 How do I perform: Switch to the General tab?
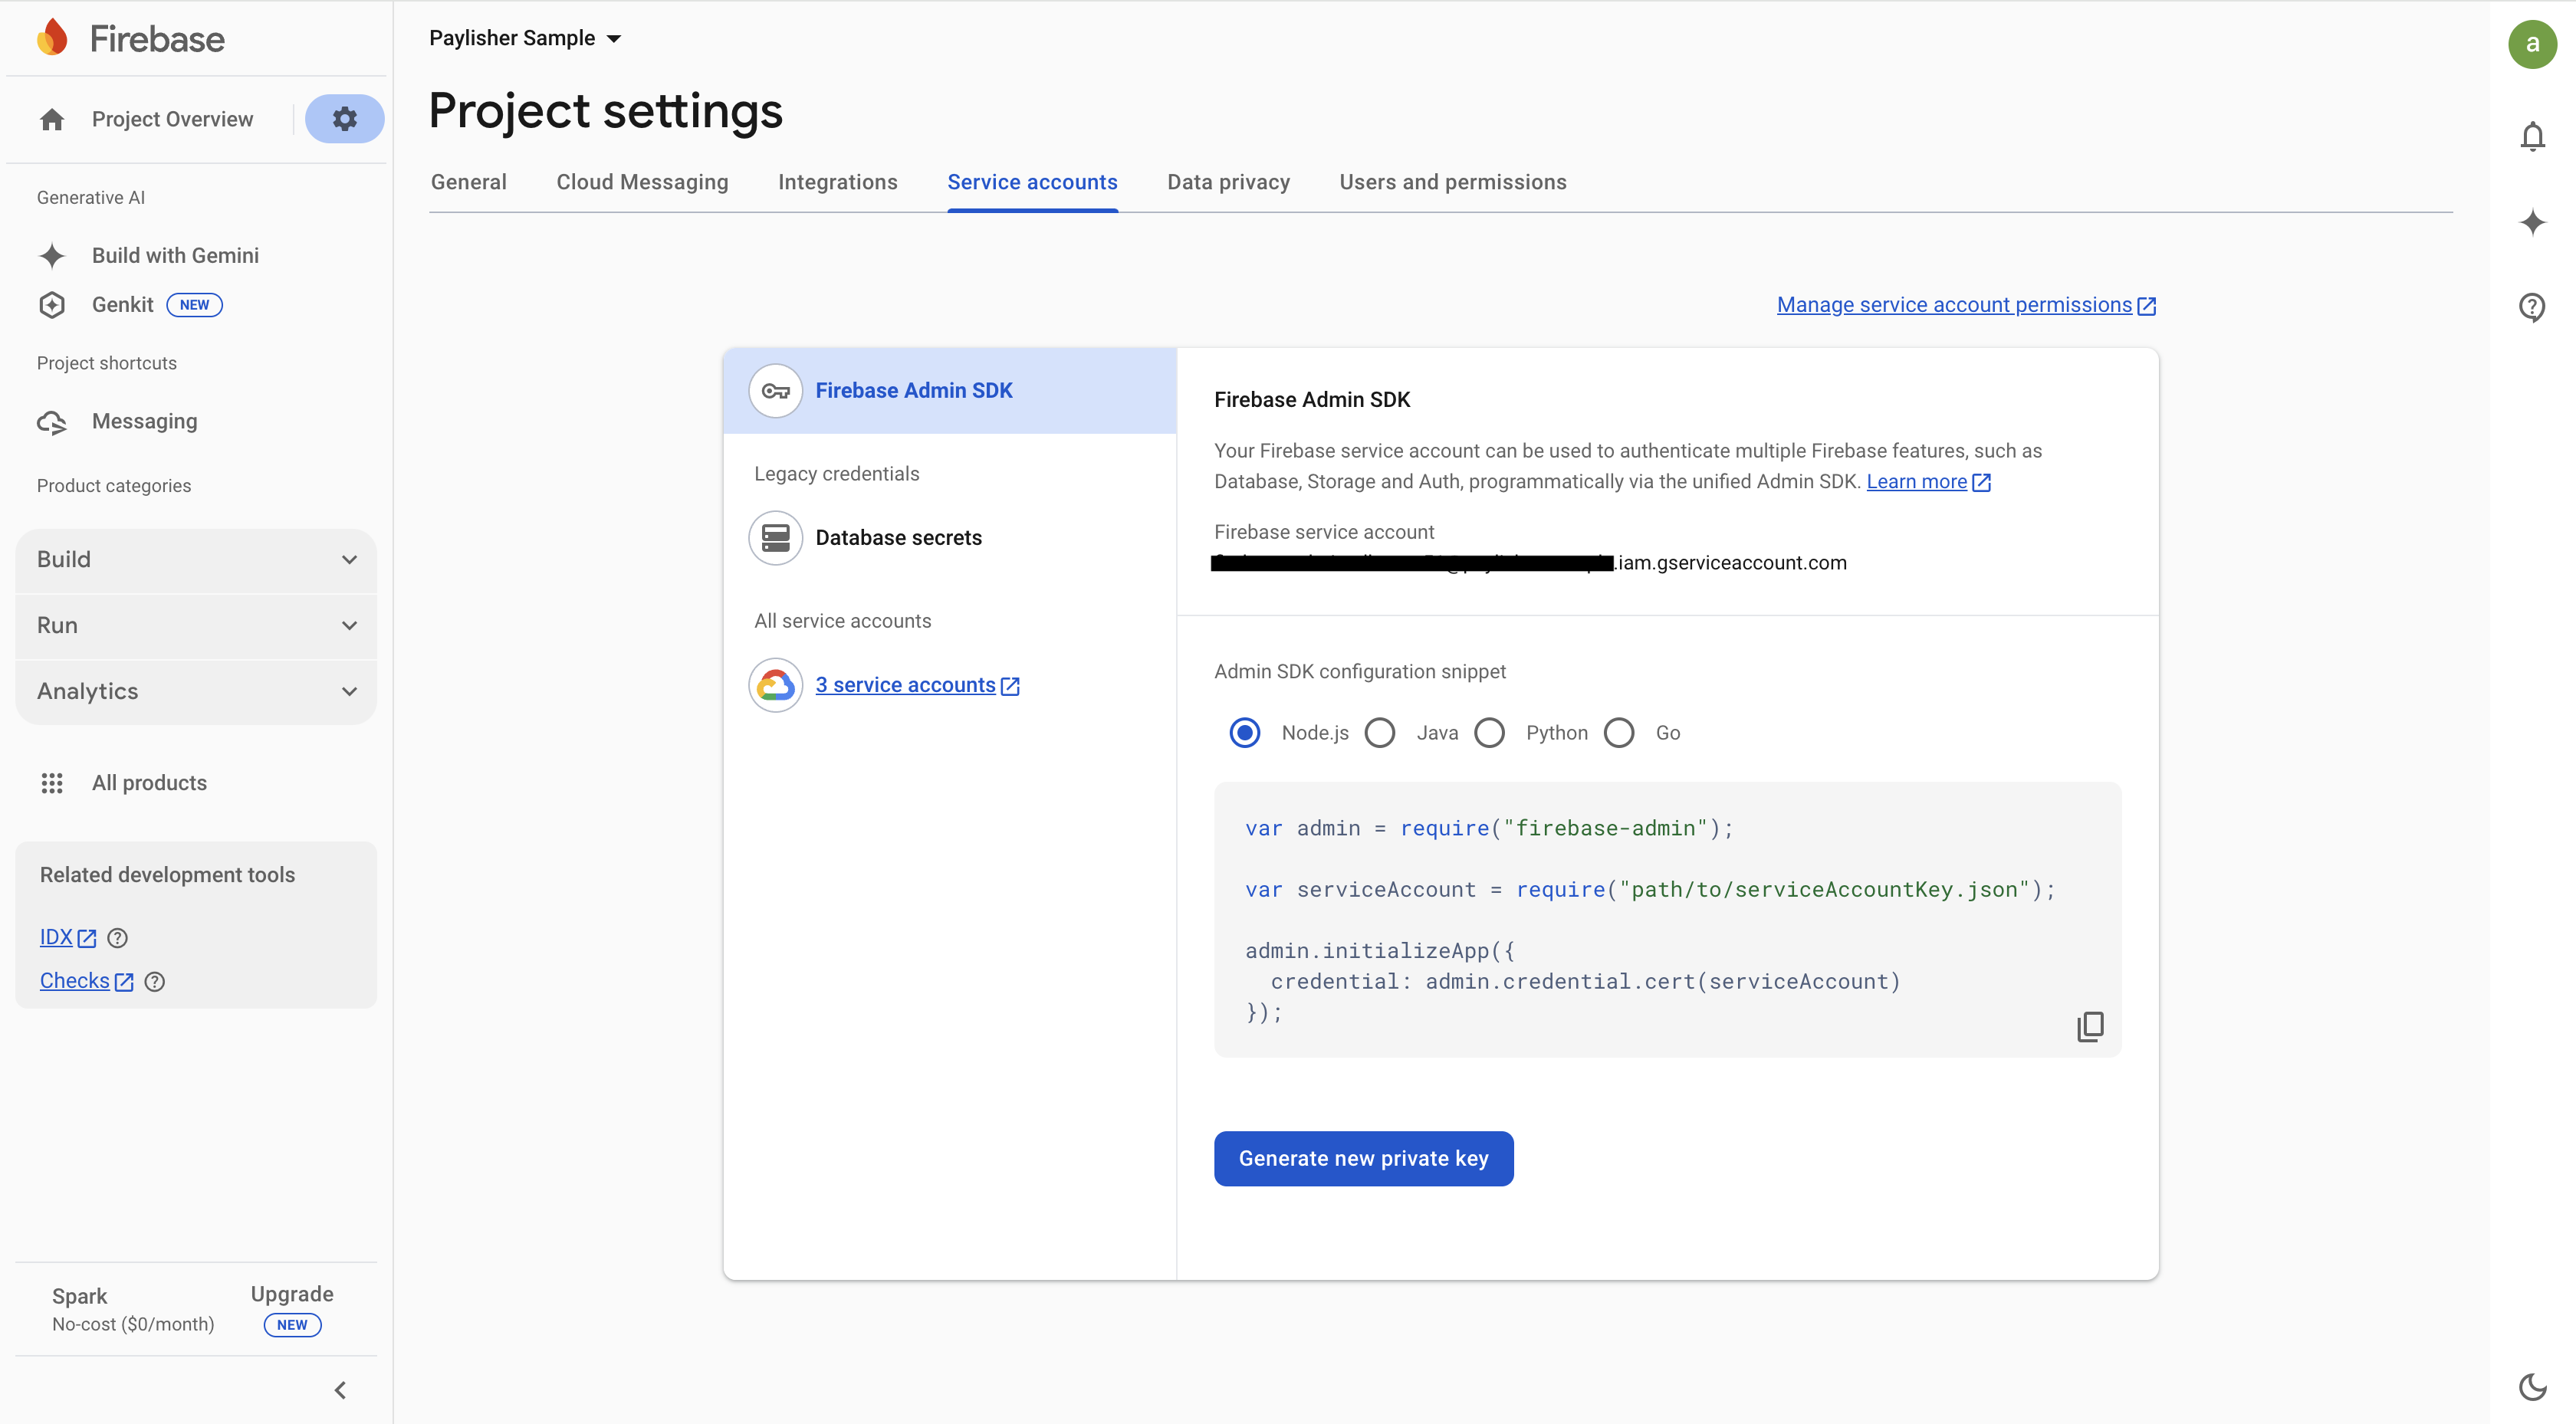[469, 182]
